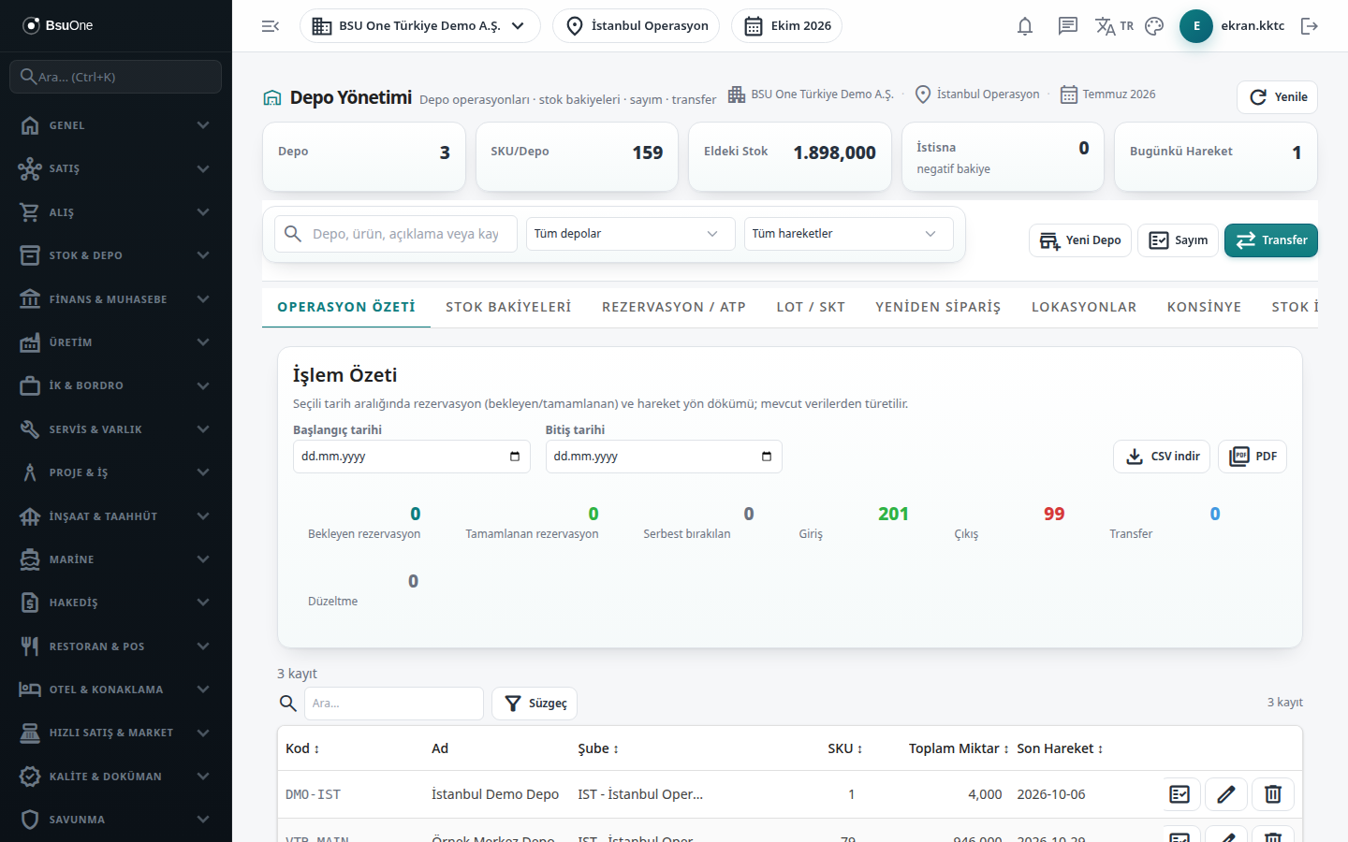This screenshot has height=842, width=1348.
Task: Expand the FİNANS & MUHASEBE sidebar section
Action: (116, 299)
